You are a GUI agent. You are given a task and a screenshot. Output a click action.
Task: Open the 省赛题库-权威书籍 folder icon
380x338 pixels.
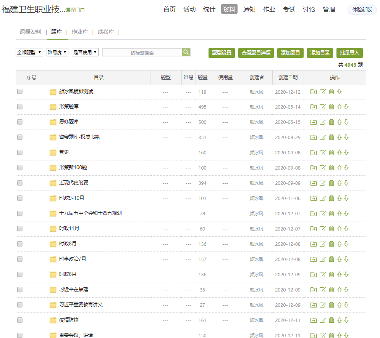click(53, 137)
